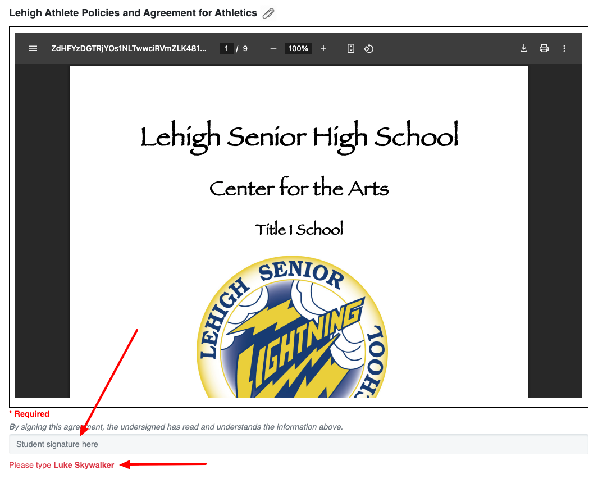The width and height of the screenshot is (598, 479).
Task: Zoom in with the plus icon
Action: pos(323,48)
